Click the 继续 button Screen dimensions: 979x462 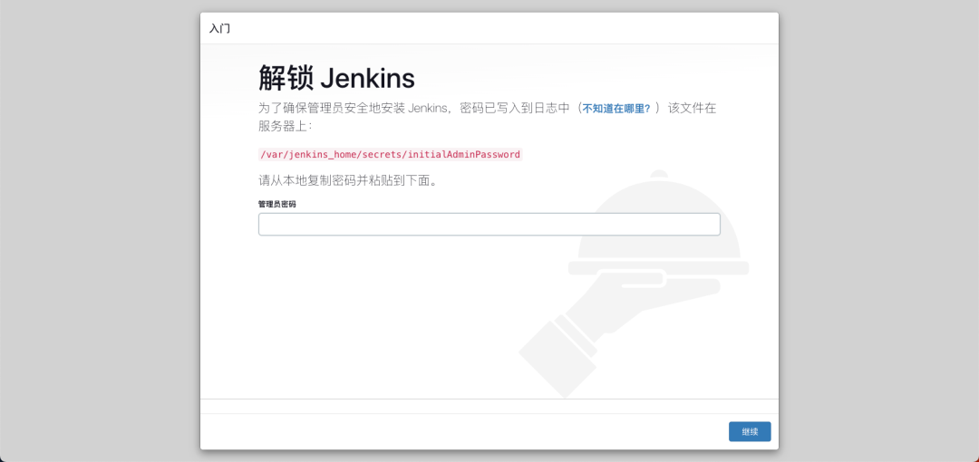coord(750,431)
